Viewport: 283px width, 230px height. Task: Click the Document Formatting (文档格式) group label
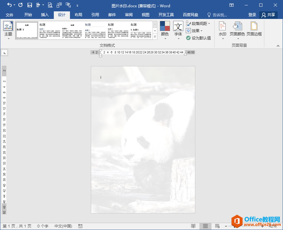tap(107, 45)
